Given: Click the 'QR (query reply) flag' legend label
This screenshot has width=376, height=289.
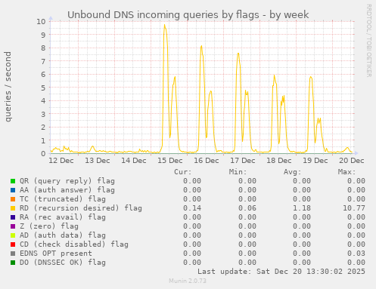Looking at the screenshot, I should point(67,181).
